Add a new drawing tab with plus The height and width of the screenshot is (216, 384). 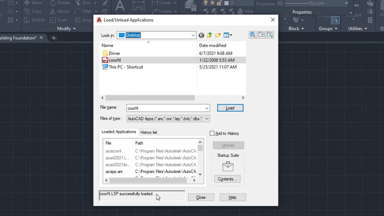pos(54,38)
